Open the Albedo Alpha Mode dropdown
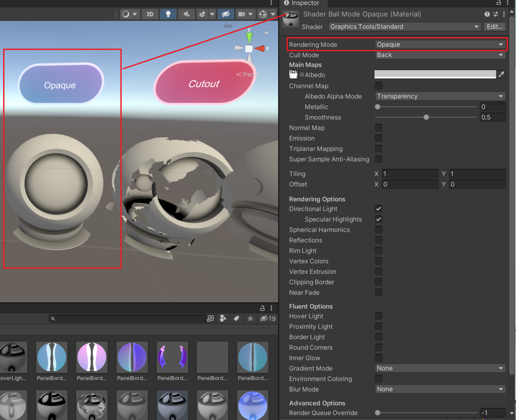 coord(440,96)
